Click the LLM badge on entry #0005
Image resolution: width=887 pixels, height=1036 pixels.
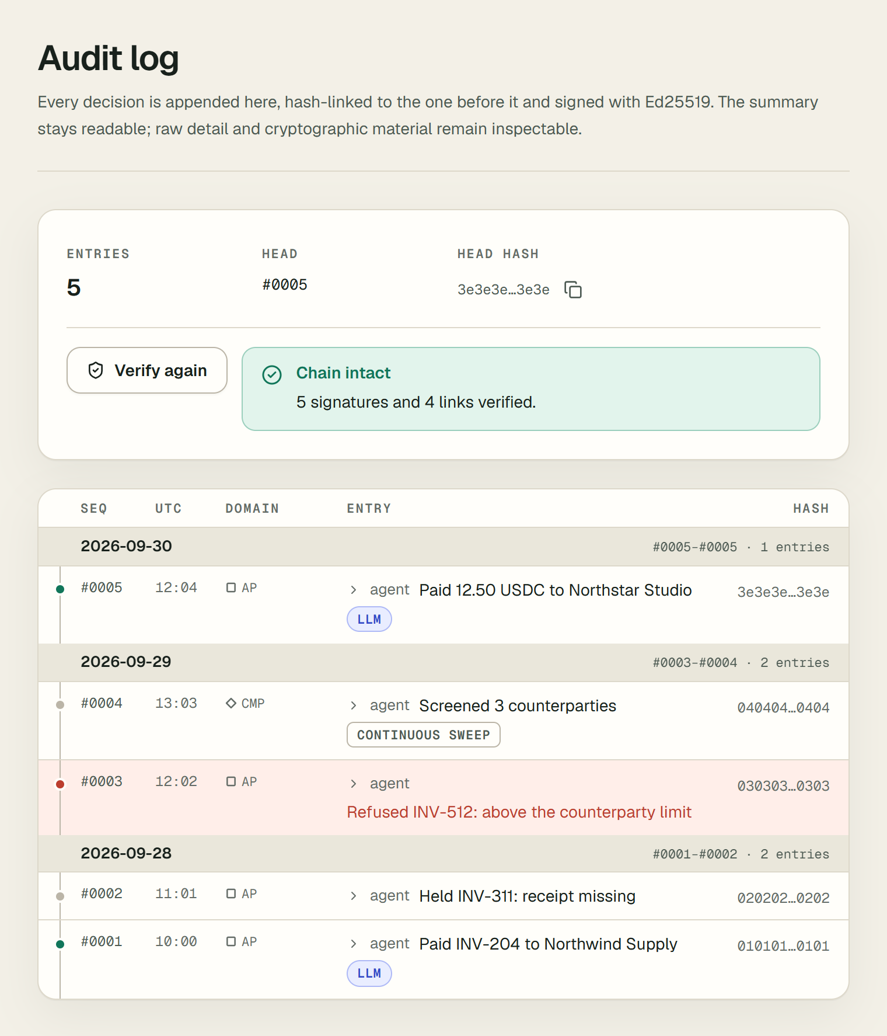click(369, 619)
